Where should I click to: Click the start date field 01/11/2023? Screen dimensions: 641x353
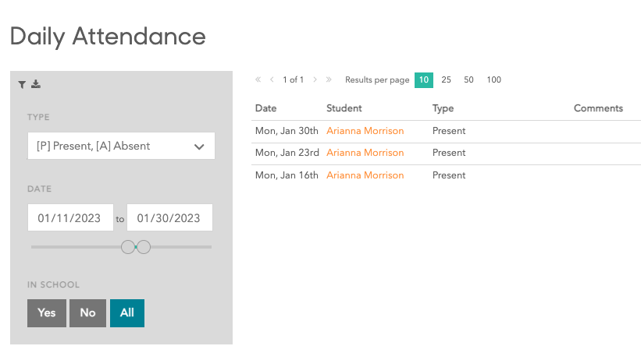click(x=70, y=218)
